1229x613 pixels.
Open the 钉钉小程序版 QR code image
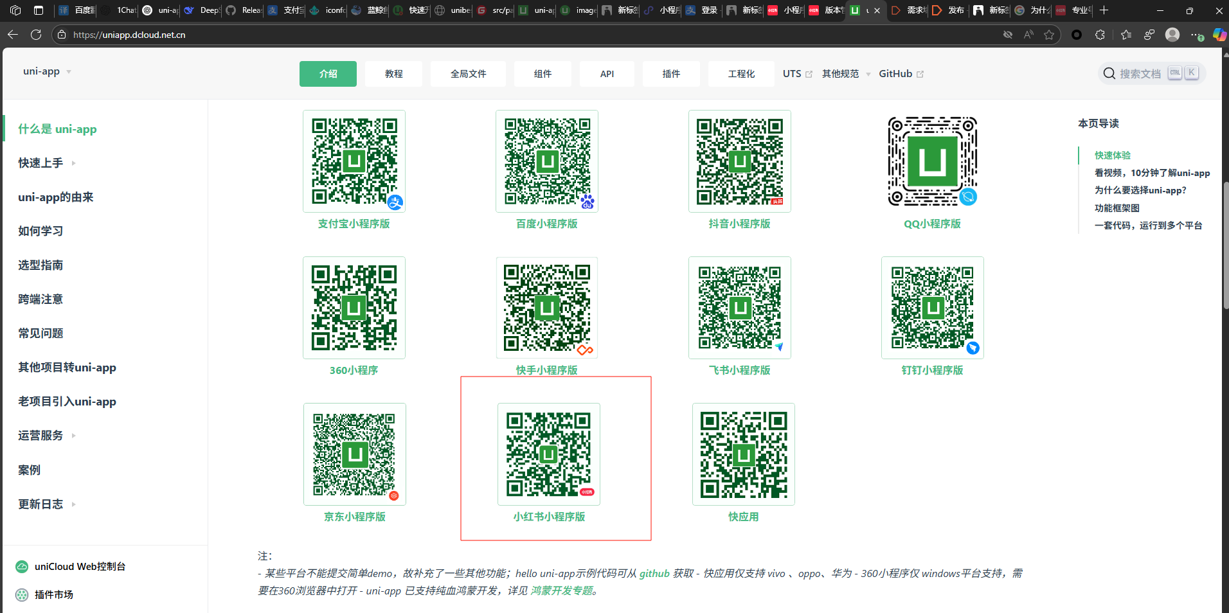(x=933, y=308)
